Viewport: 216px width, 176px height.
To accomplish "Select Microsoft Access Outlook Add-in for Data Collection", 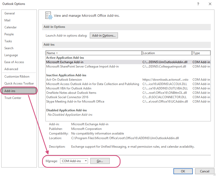I will pos(128,84).
